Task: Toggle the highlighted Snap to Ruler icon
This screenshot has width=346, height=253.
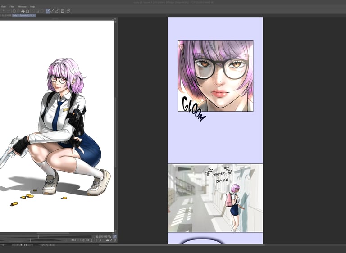Action: tap(48, 11)
